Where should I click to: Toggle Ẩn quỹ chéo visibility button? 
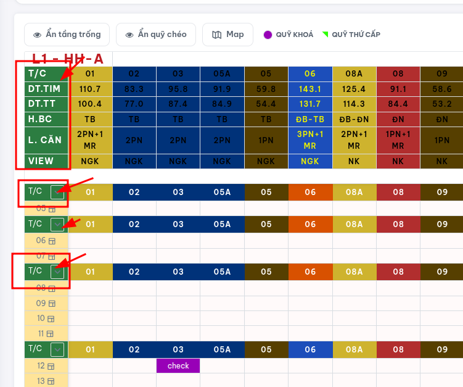pos(156,35)
